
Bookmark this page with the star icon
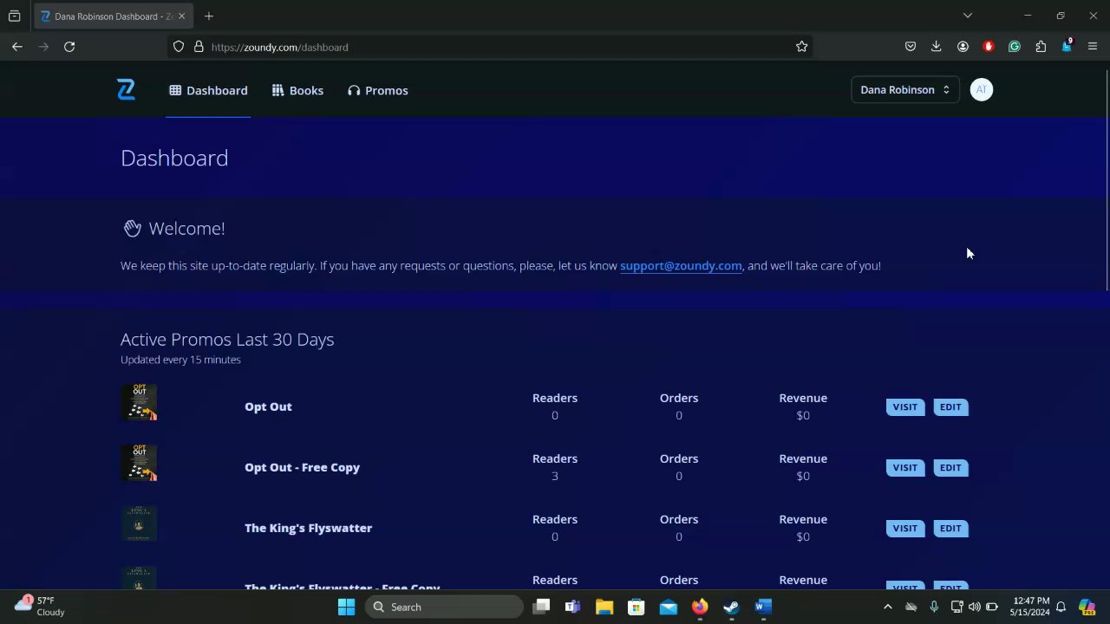pyautogui.click(x=802, y=47)
